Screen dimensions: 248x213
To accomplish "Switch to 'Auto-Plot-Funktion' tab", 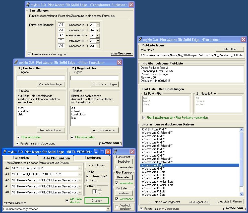I will click(x=57, y=158).
